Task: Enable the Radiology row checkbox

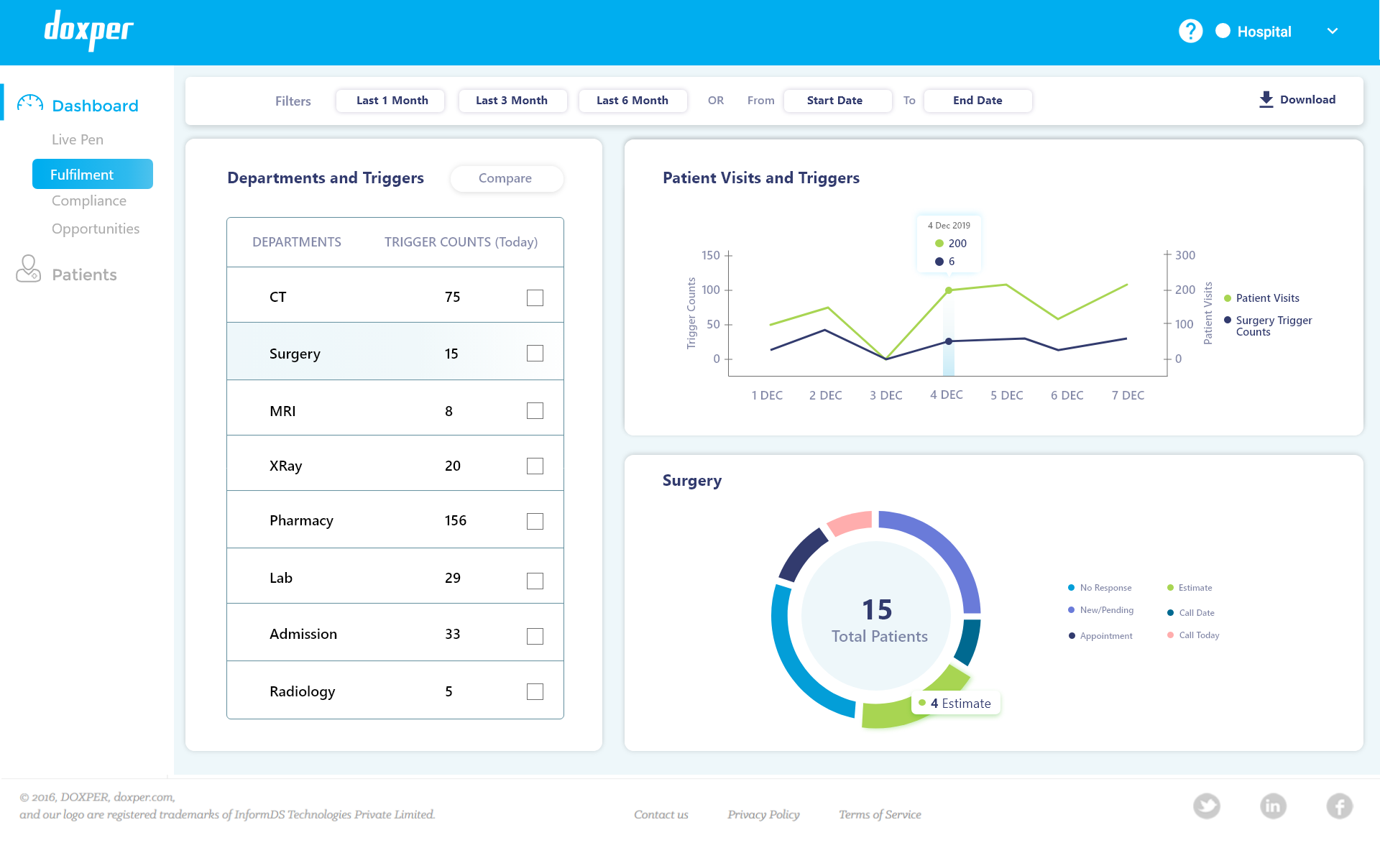Action: pos(535,691)
